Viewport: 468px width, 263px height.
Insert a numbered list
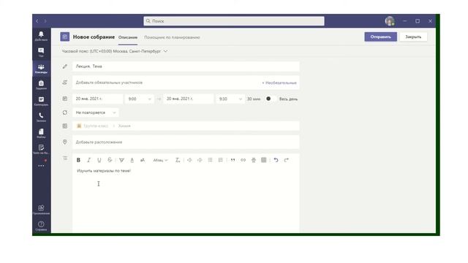[221, 160]
